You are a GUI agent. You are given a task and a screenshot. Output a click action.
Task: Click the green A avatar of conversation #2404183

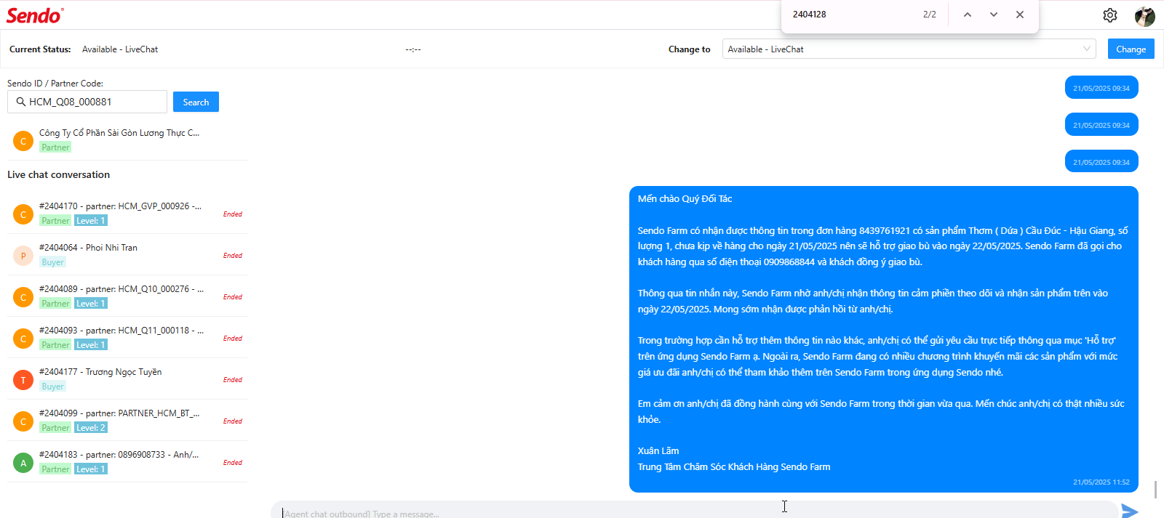coord(23,463)
